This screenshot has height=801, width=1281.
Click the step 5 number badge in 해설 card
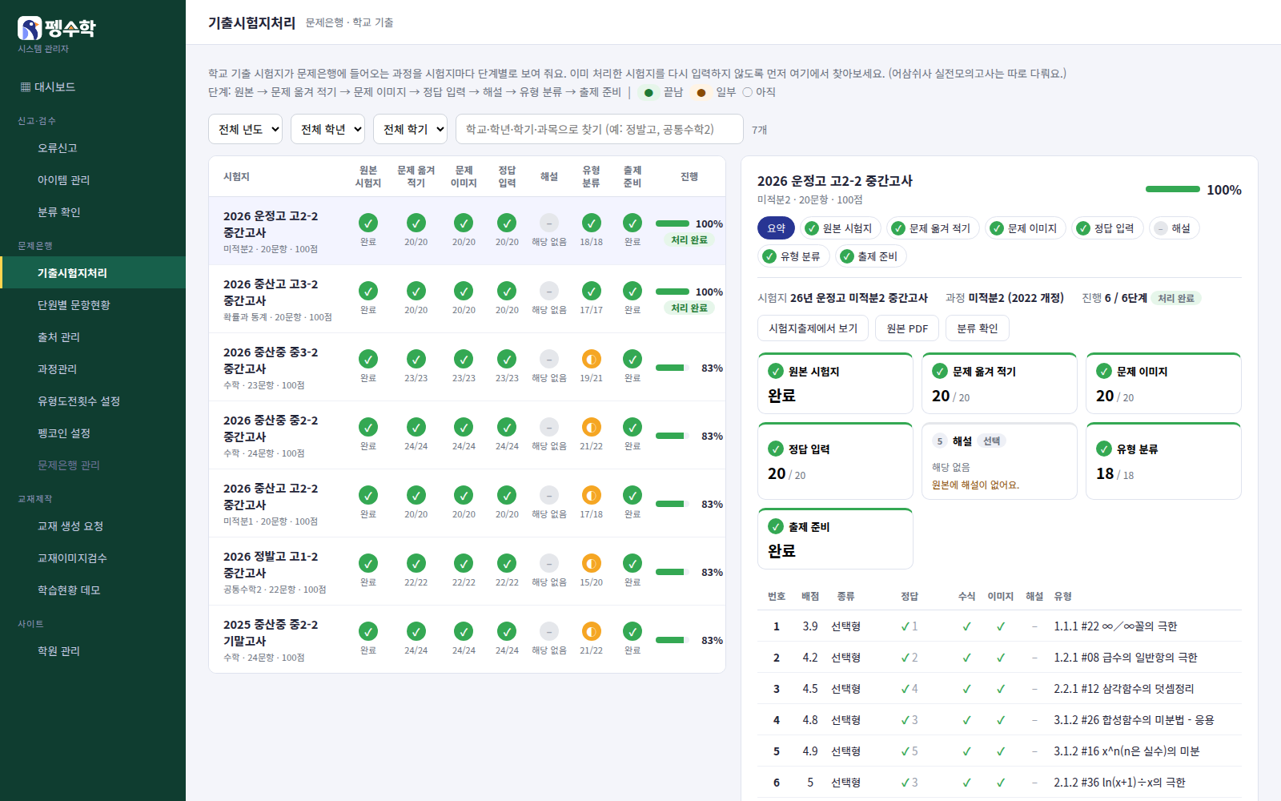(940, 441)
